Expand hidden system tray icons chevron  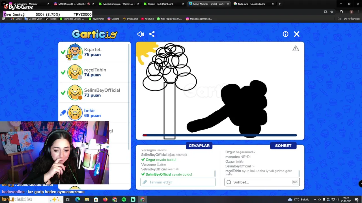point(315,200)
